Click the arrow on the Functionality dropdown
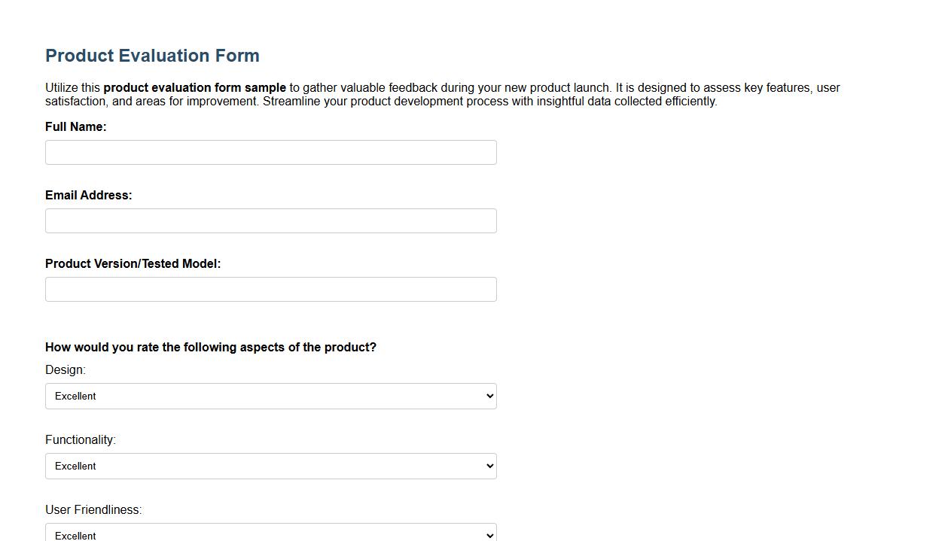The height and width of the screenshot is (541, 951). click(x=486, y=466)
